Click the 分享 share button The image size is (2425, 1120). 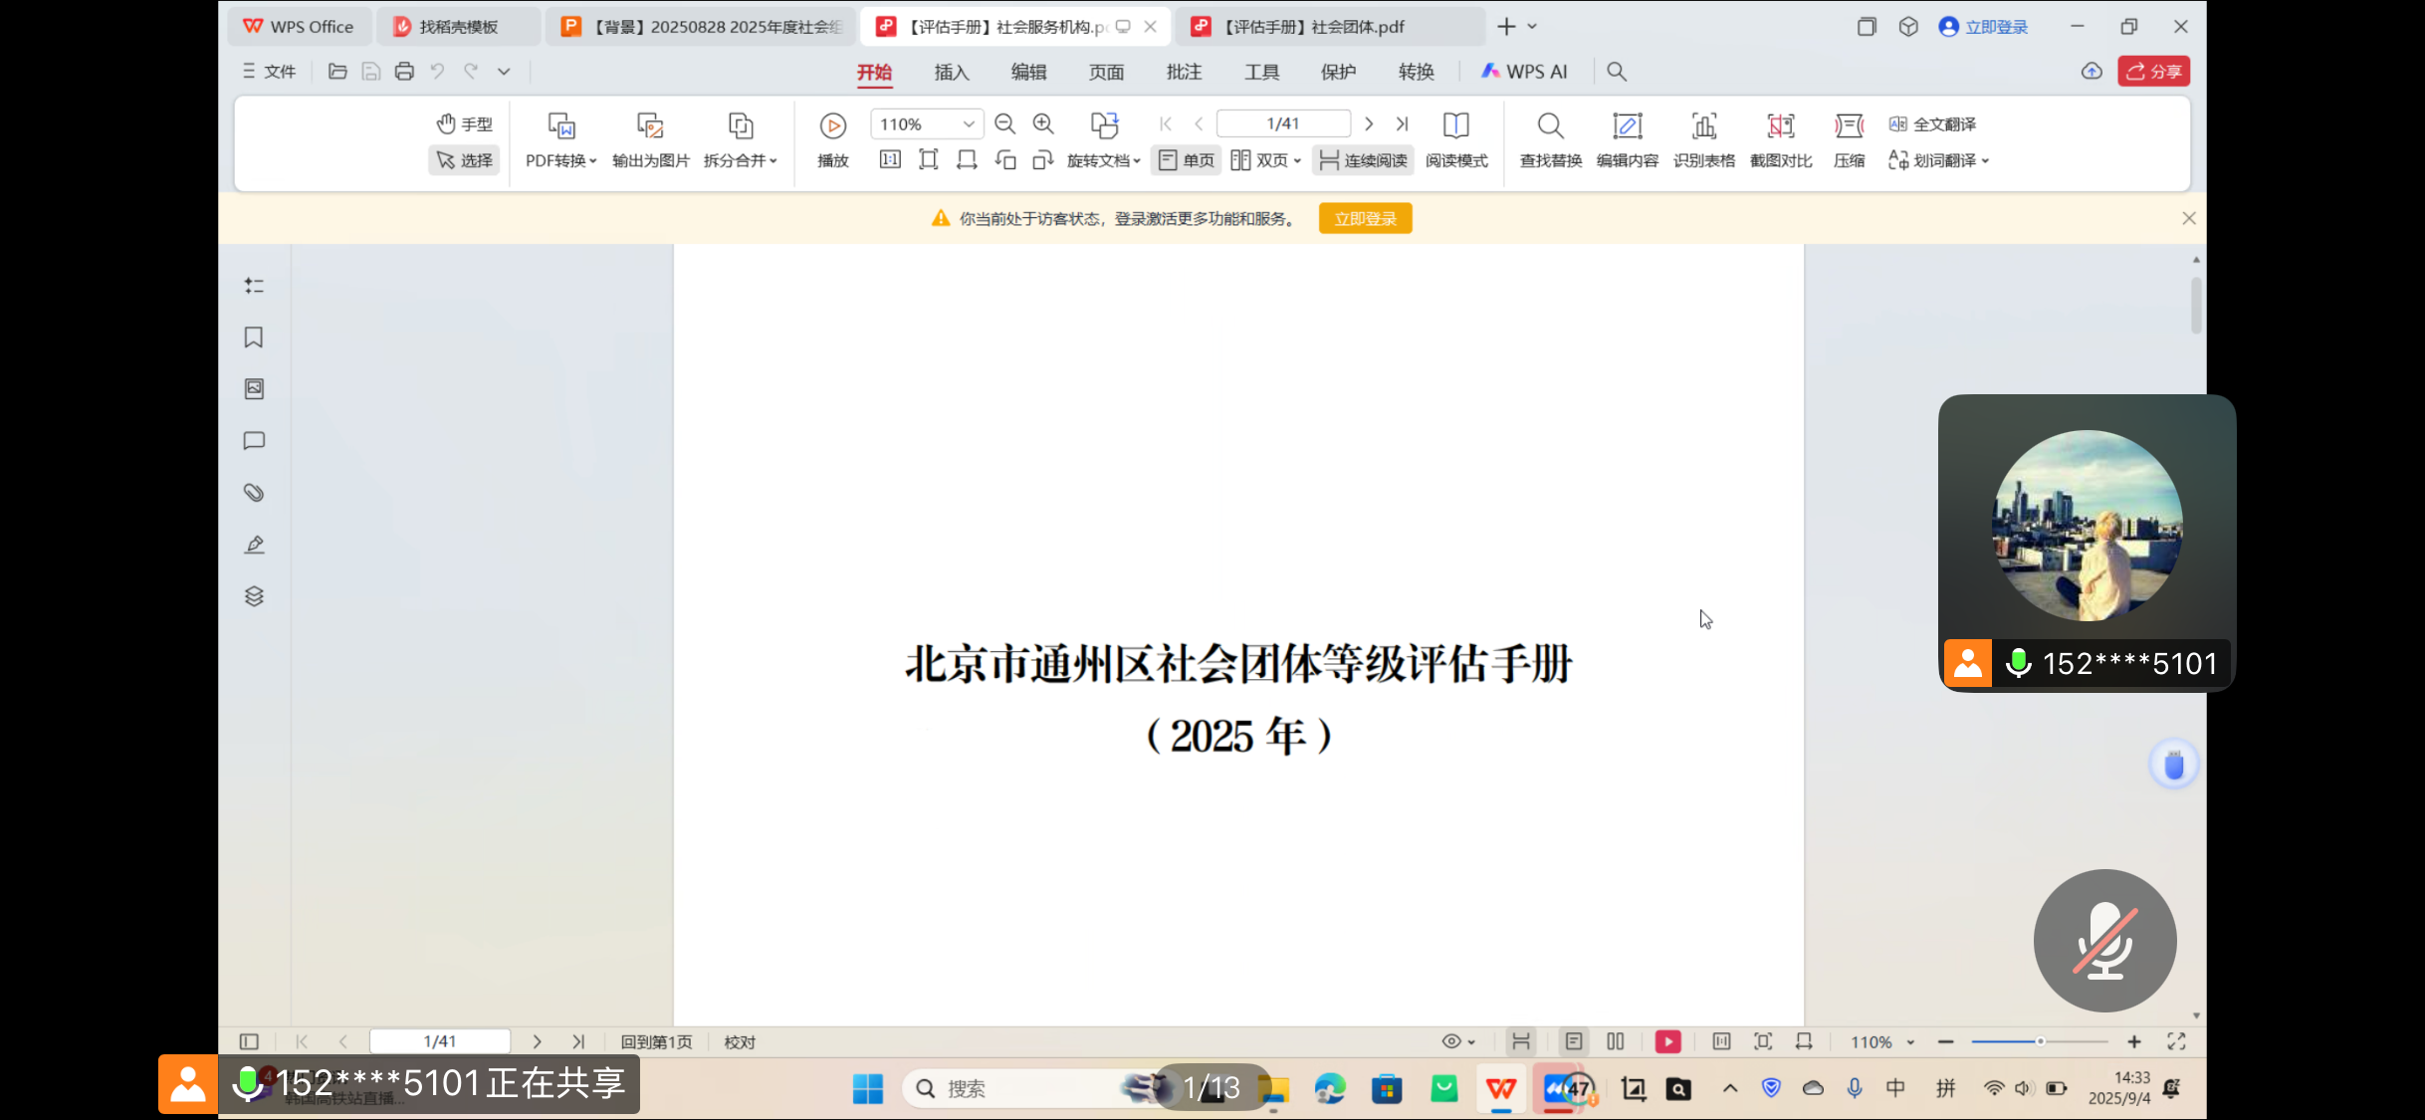2153,72
